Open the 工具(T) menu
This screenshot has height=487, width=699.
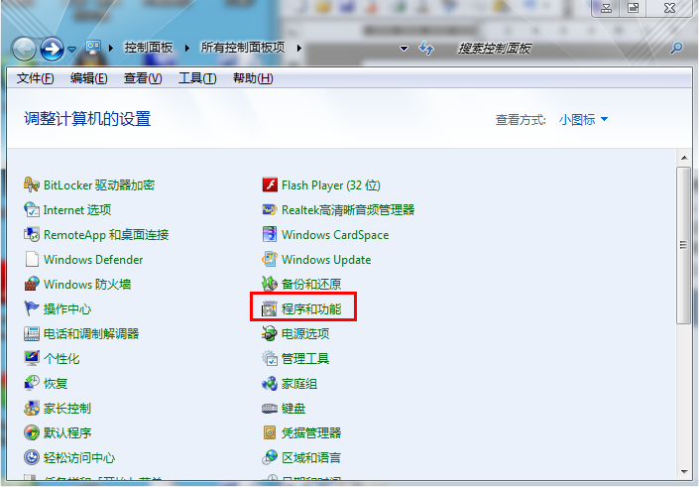click(x=196, y=78)
